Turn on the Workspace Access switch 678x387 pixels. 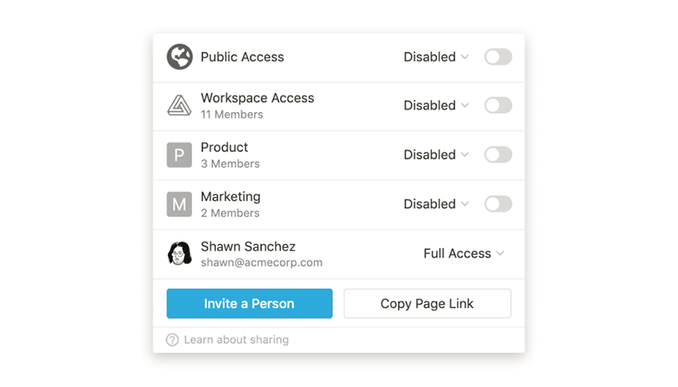[498, 106]
